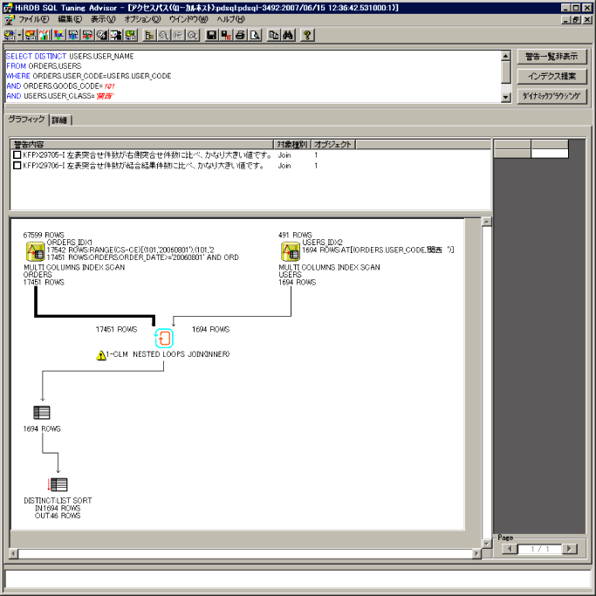This screenshot has width=596, height=596.
Task: Click the SELECT DISTINCT line in SQL pane
Action: 70,56
